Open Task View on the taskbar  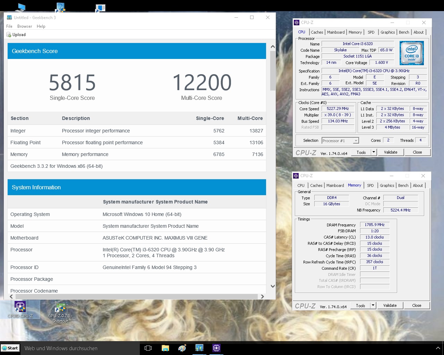point(148,348)
